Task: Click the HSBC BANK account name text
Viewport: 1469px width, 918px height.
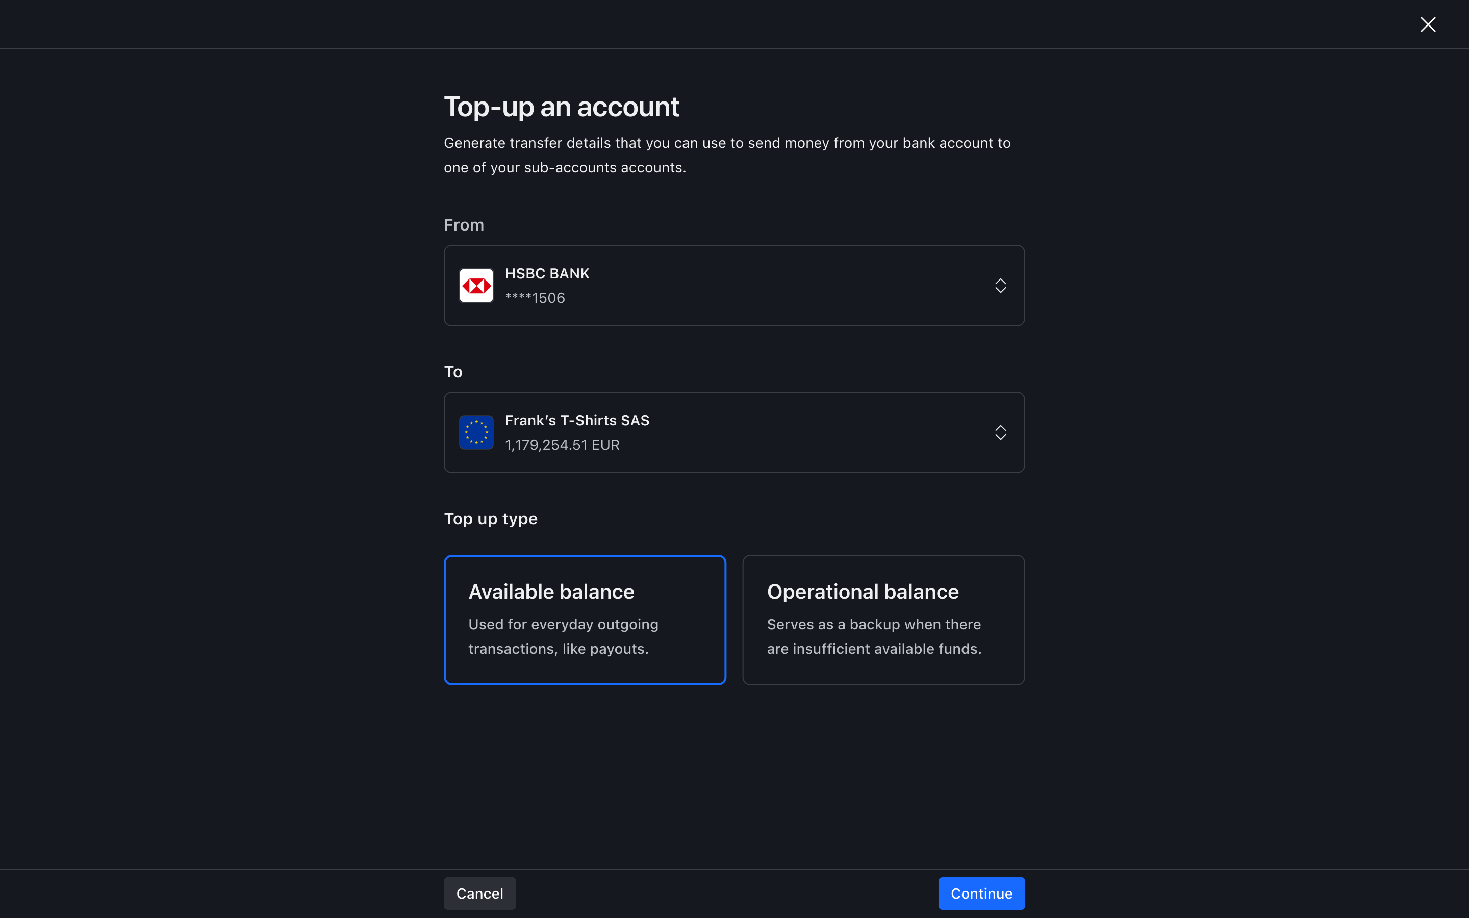Action: [x=547, y=274]
